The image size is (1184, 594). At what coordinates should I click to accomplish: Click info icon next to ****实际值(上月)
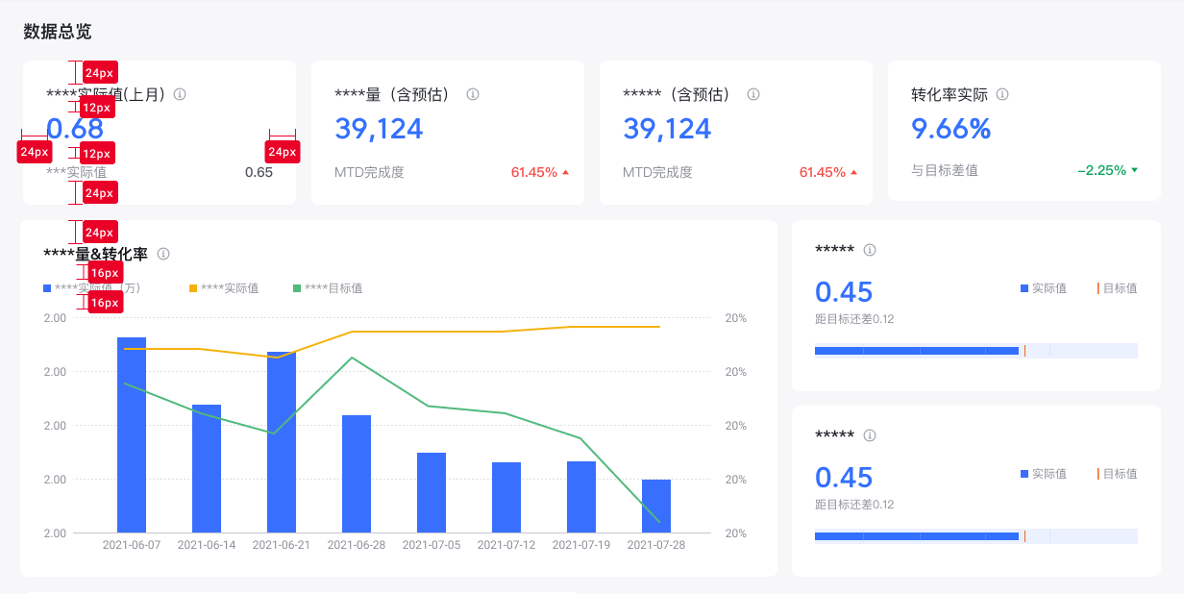(x=180, y=94)
